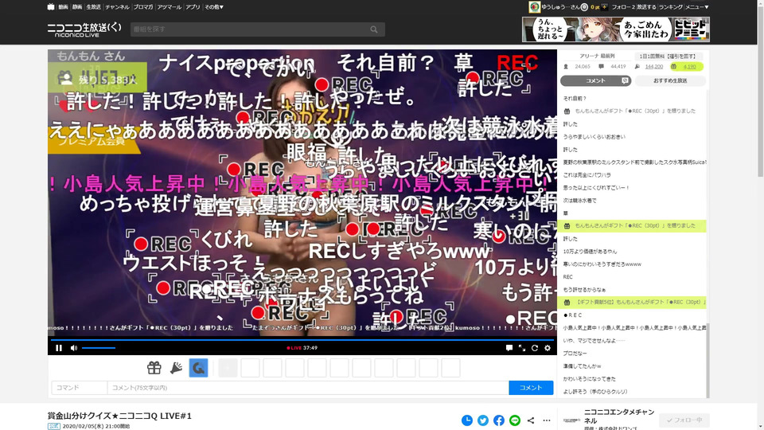The height and width of the screenshot is (430, 764).
Task: Expand the その他 dropdown menu
Action: click(214, 7)
